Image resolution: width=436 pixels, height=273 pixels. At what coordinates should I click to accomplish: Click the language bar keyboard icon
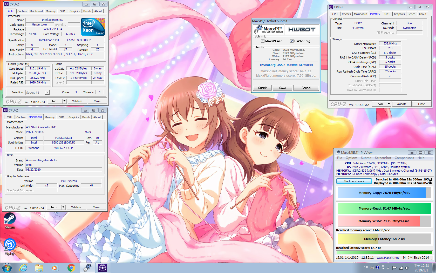point(372,267)
